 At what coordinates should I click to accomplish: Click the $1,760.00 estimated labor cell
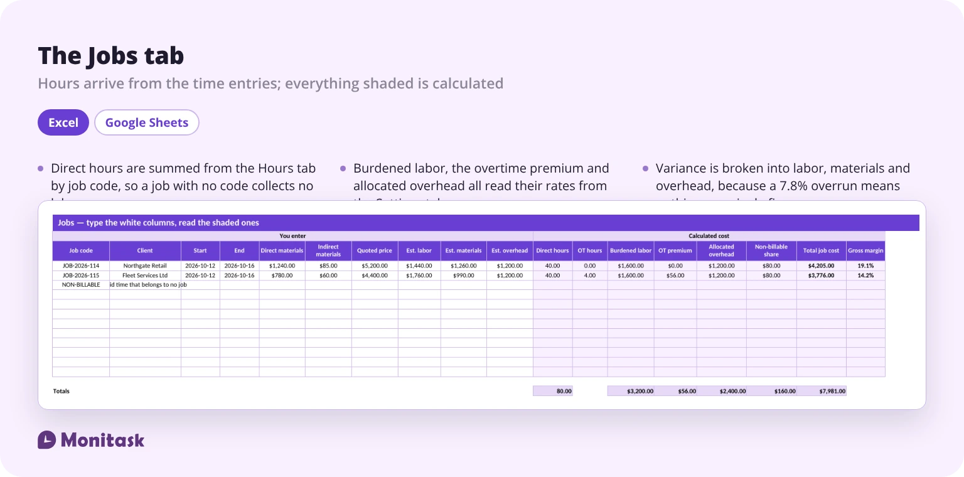point(419,276)
